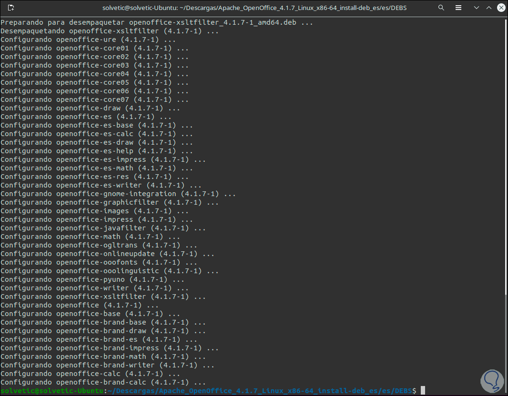Click the line 'Configurando openoffice-writer'
The height and width of the screenshot is (396, 508).
[95, 288]
